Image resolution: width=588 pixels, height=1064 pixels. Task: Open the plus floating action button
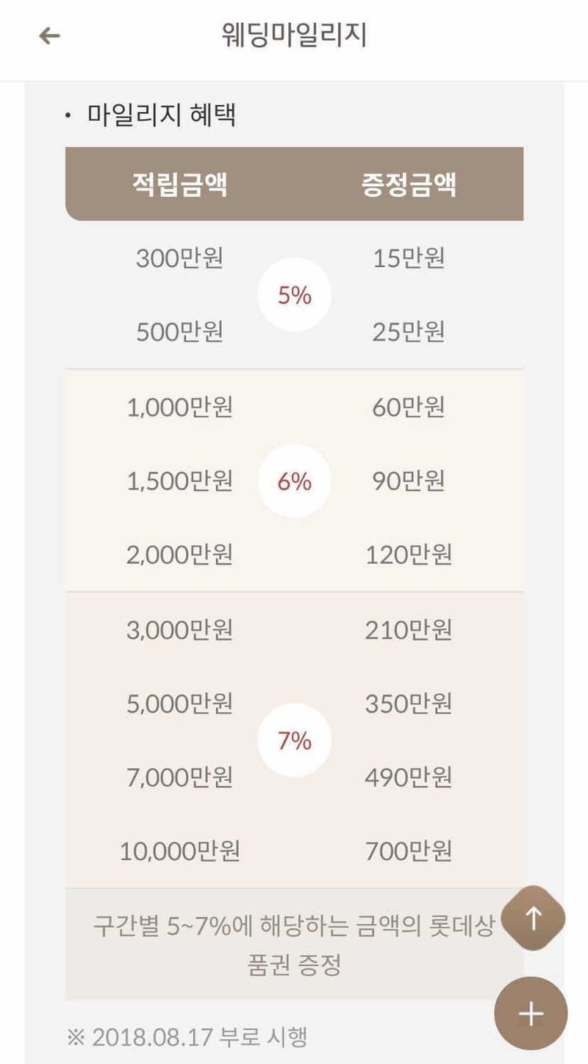(x=531, y=1013)
